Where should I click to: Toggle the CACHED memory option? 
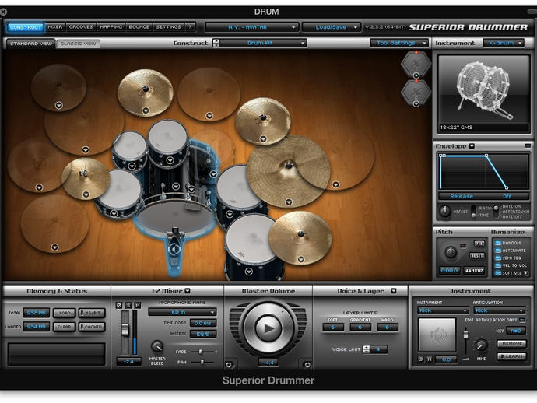[x=92, y=327]
